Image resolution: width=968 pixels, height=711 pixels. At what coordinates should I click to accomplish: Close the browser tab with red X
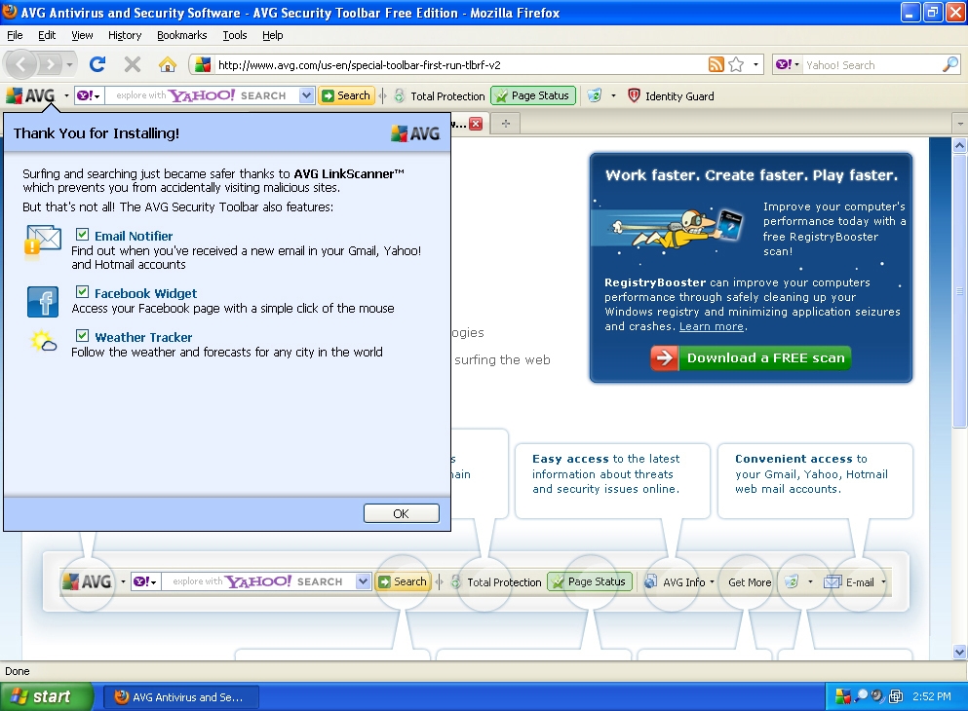476,124
